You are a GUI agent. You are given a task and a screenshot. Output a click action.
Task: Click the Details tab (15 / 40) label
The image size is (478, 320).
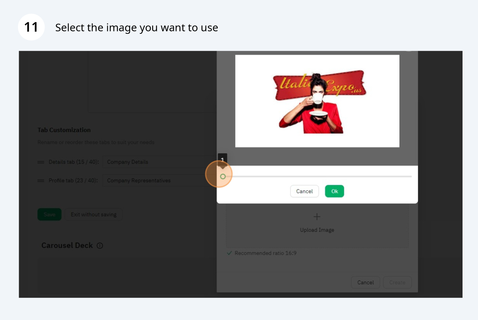click(74, 162)
